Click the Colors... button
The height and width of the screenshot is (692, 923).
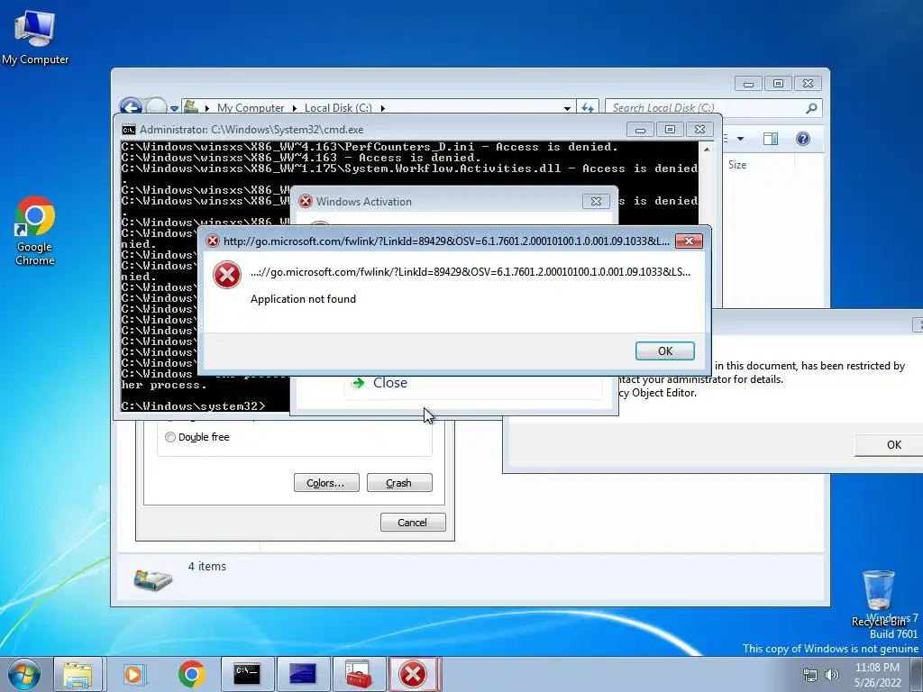(326, 483)
